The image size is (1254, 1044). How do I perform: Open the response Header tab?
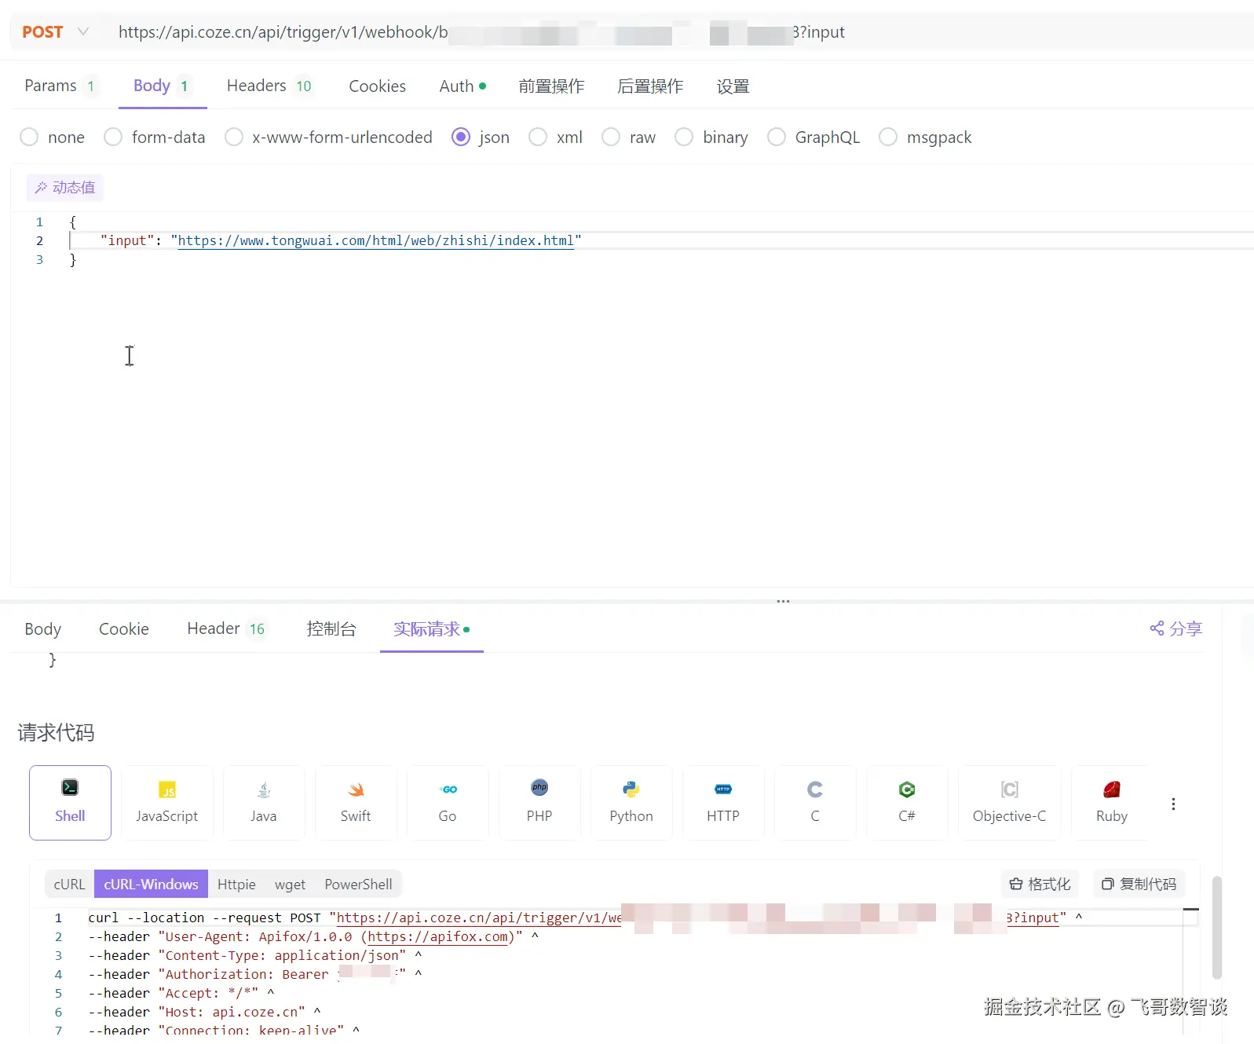coord(227,629)
